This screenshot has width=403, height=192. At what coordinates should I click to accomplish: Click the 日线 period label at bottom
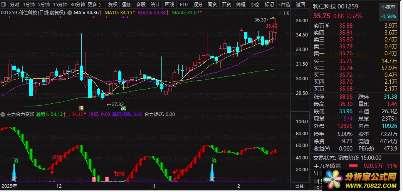299,186
